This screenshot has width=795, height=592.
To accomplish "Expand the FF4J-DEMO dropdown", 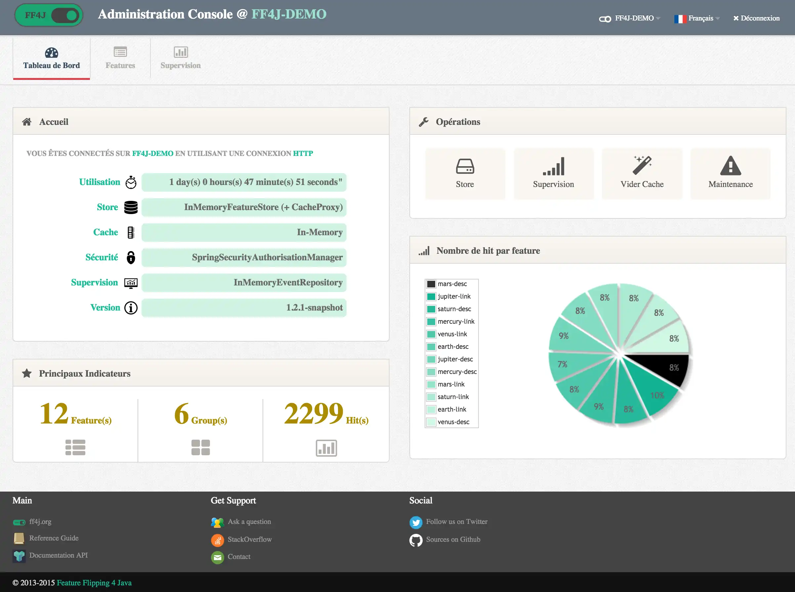I will click(634, 18).
